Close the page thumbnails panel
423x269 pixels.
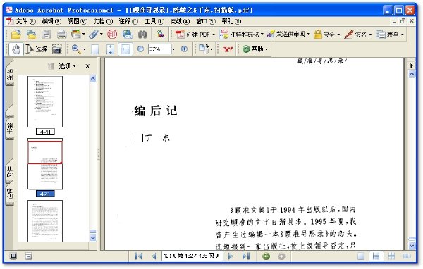tap(87, 66)
